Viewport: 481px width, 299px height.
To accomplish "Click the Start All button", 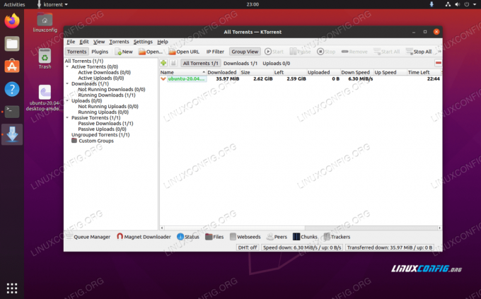I will pos(386,52).
